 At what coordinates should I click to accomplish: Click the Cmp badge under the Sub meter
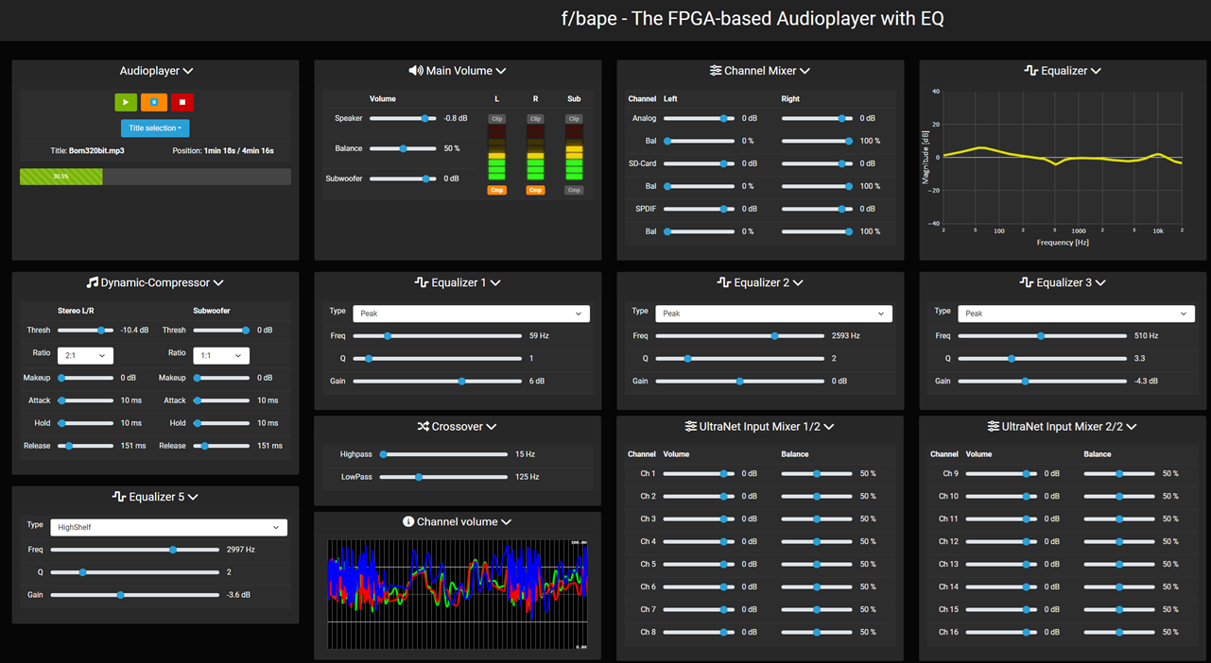(574, 190)
